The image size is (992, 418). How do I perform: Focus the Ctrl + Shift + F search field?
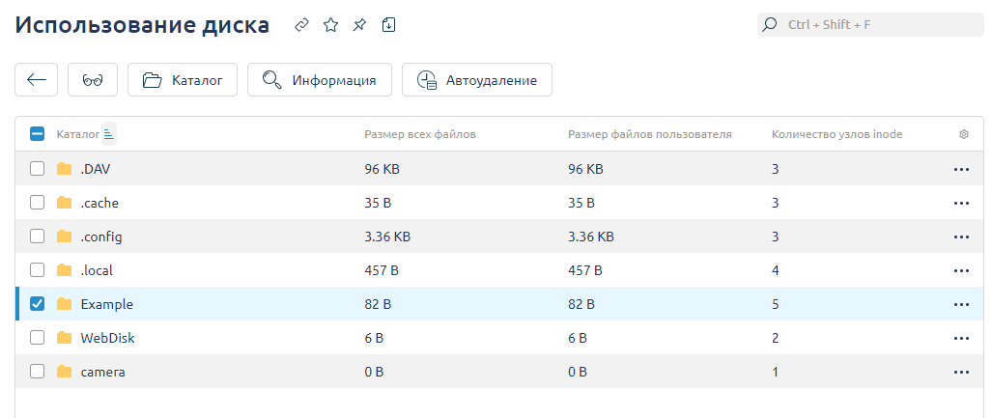click(870, 25)
